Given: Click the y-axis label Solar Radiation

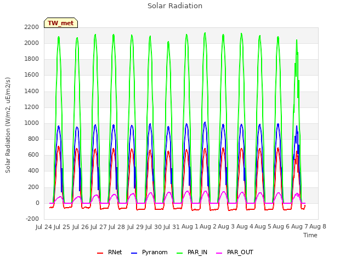Looking at the screenshot, I should 8,125.
